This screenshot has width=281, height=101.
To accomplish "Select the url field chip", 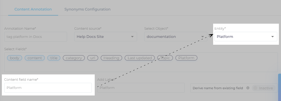I will coord(93,58).
